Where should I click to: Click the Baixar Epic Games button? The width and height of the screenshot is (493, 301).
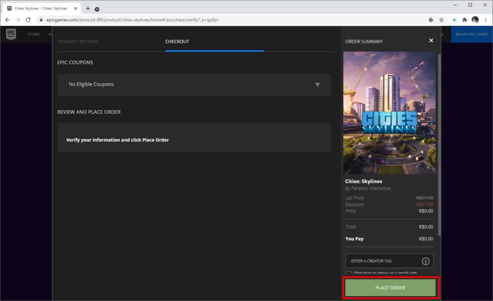(x=472, y=34)
